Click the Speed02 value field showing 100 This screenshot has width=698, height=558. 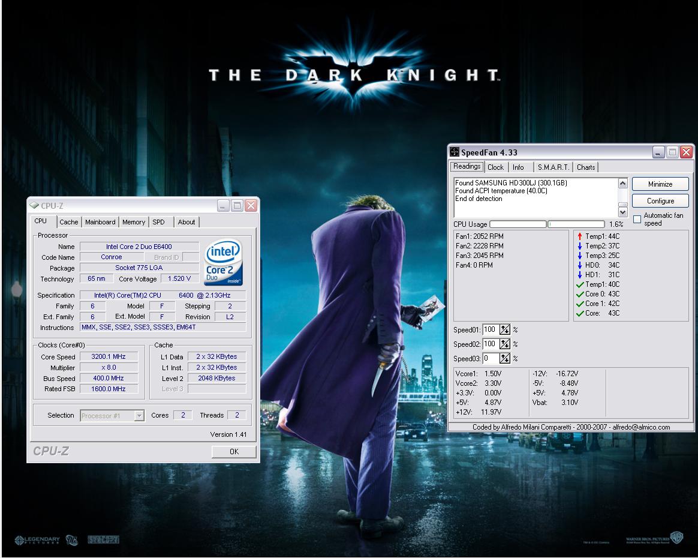click(491, 344)
